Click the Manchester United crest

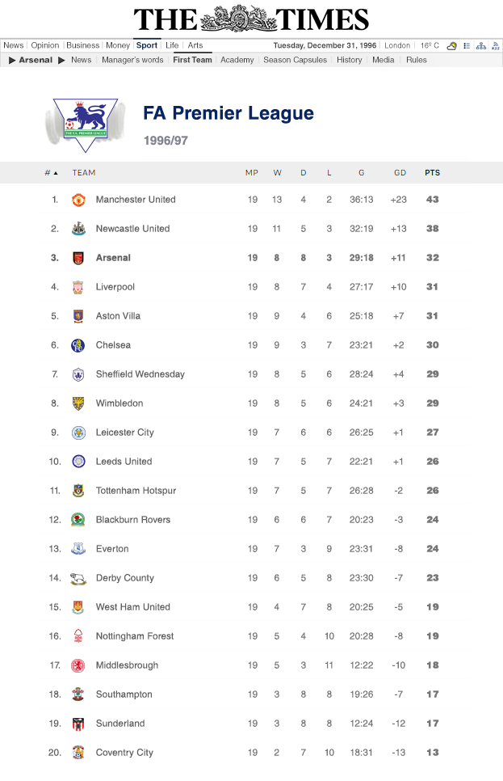click(x=78, y=200)
